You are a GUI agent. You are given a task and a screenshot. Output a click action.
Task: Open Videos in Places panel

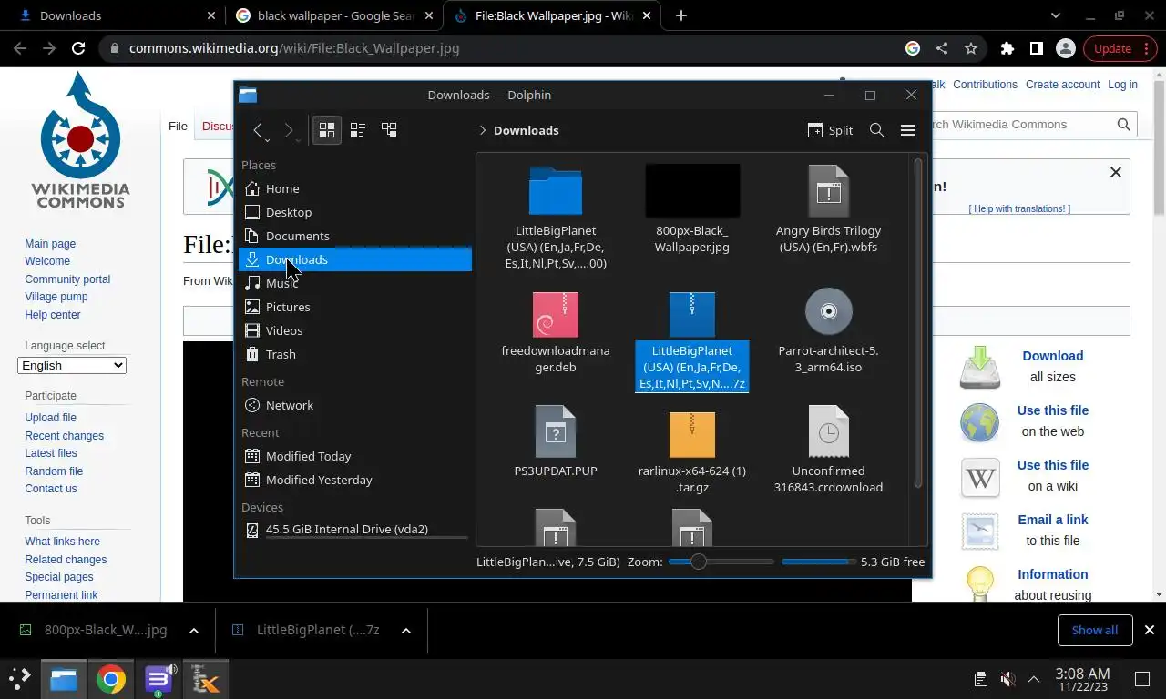click(355, 330)
